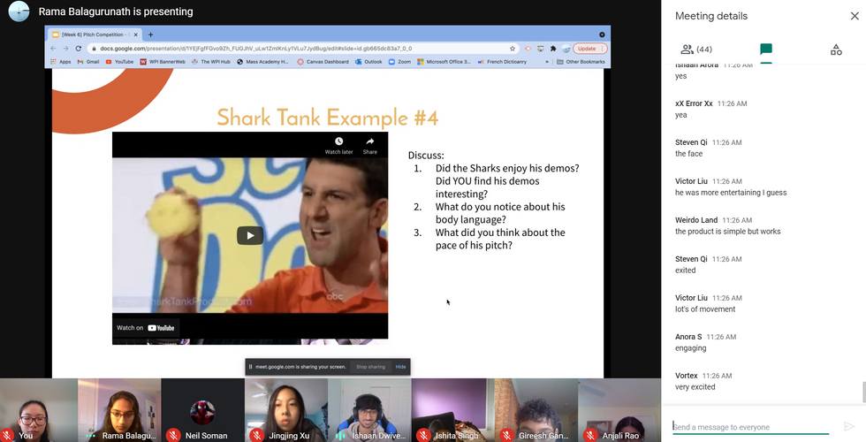Close the Meeting details panel
The height and width of the screenshot is (442, 866).
point(855,16)
